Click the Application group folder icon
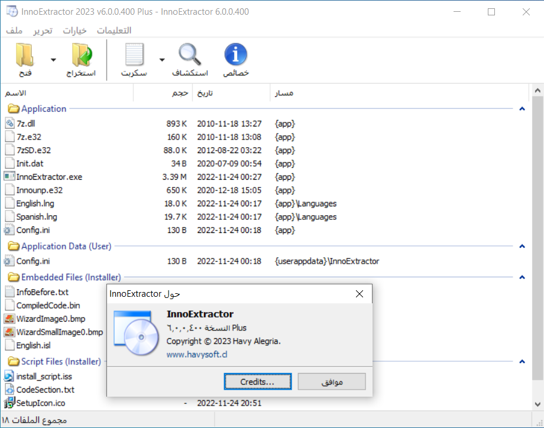The image size is (544, 428). [14, 109]
